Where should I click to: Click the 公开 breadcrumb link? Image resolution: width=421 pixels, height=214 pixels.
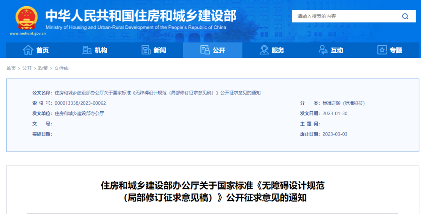pyautogui.click(x=27, y=68)
